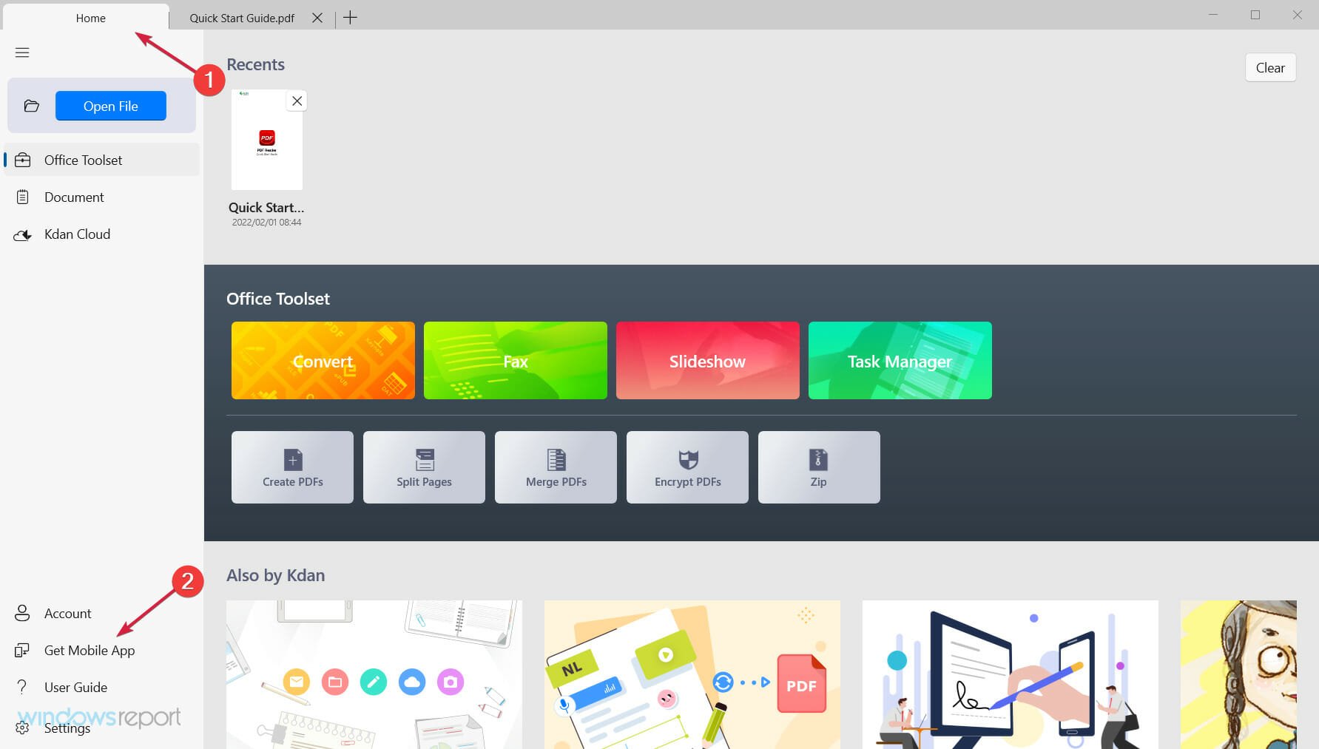Remove Quick Start from recents
The height and width of the screenshot is (749, 1319).
click(x=297, y=101)
